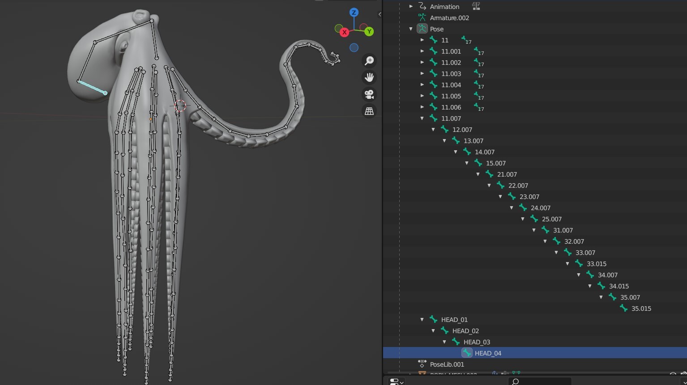
Task: Select HEAD_02 in the outliner
Action: pyautogui.click(x=466, y=330)
